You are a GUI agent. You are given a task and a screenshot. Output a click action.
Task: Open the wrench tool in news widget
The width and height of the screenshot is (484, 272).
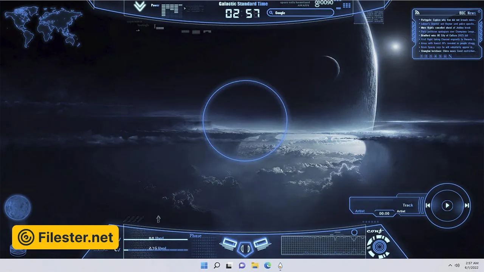click(450, 56)
